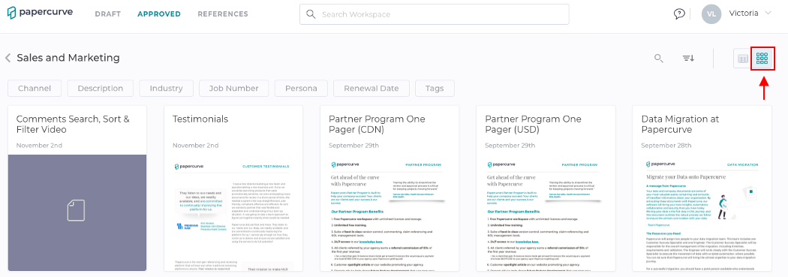This screenshot has height=277, width=788.
Task: Open the Data Migration preview thumbnail
Action: tap(702, 213)
